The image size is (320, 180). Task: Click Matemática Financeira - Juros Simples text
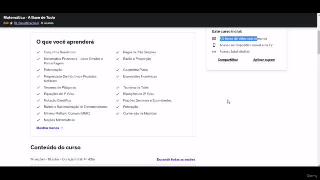[x=73, y=61]
